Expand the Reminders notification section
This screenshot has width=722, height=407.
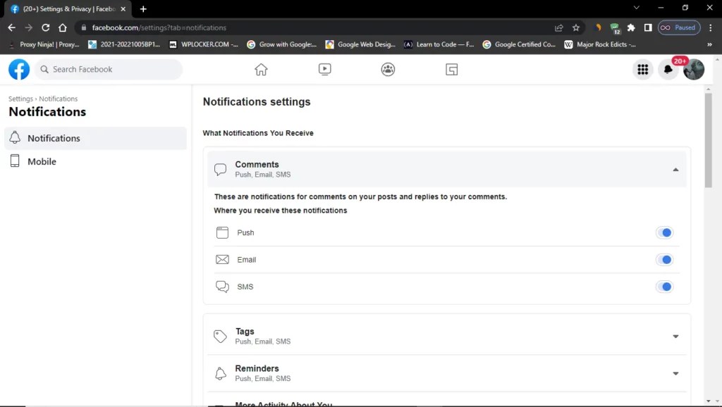675,373
